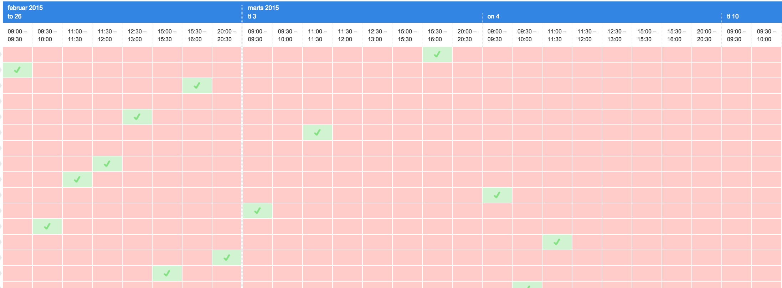The height and width of the screenshot is (288, 782).
Task: Select the 'marts 2015' month header
Action: pos(263,8)
